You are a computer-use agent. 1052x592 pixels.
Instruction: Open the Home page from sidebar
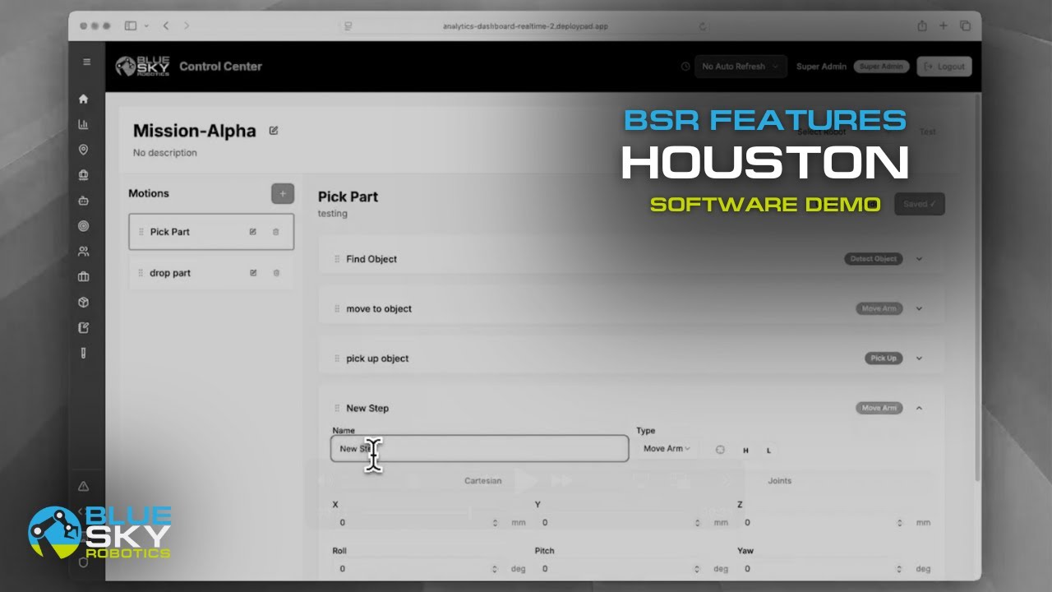[83, 99]
